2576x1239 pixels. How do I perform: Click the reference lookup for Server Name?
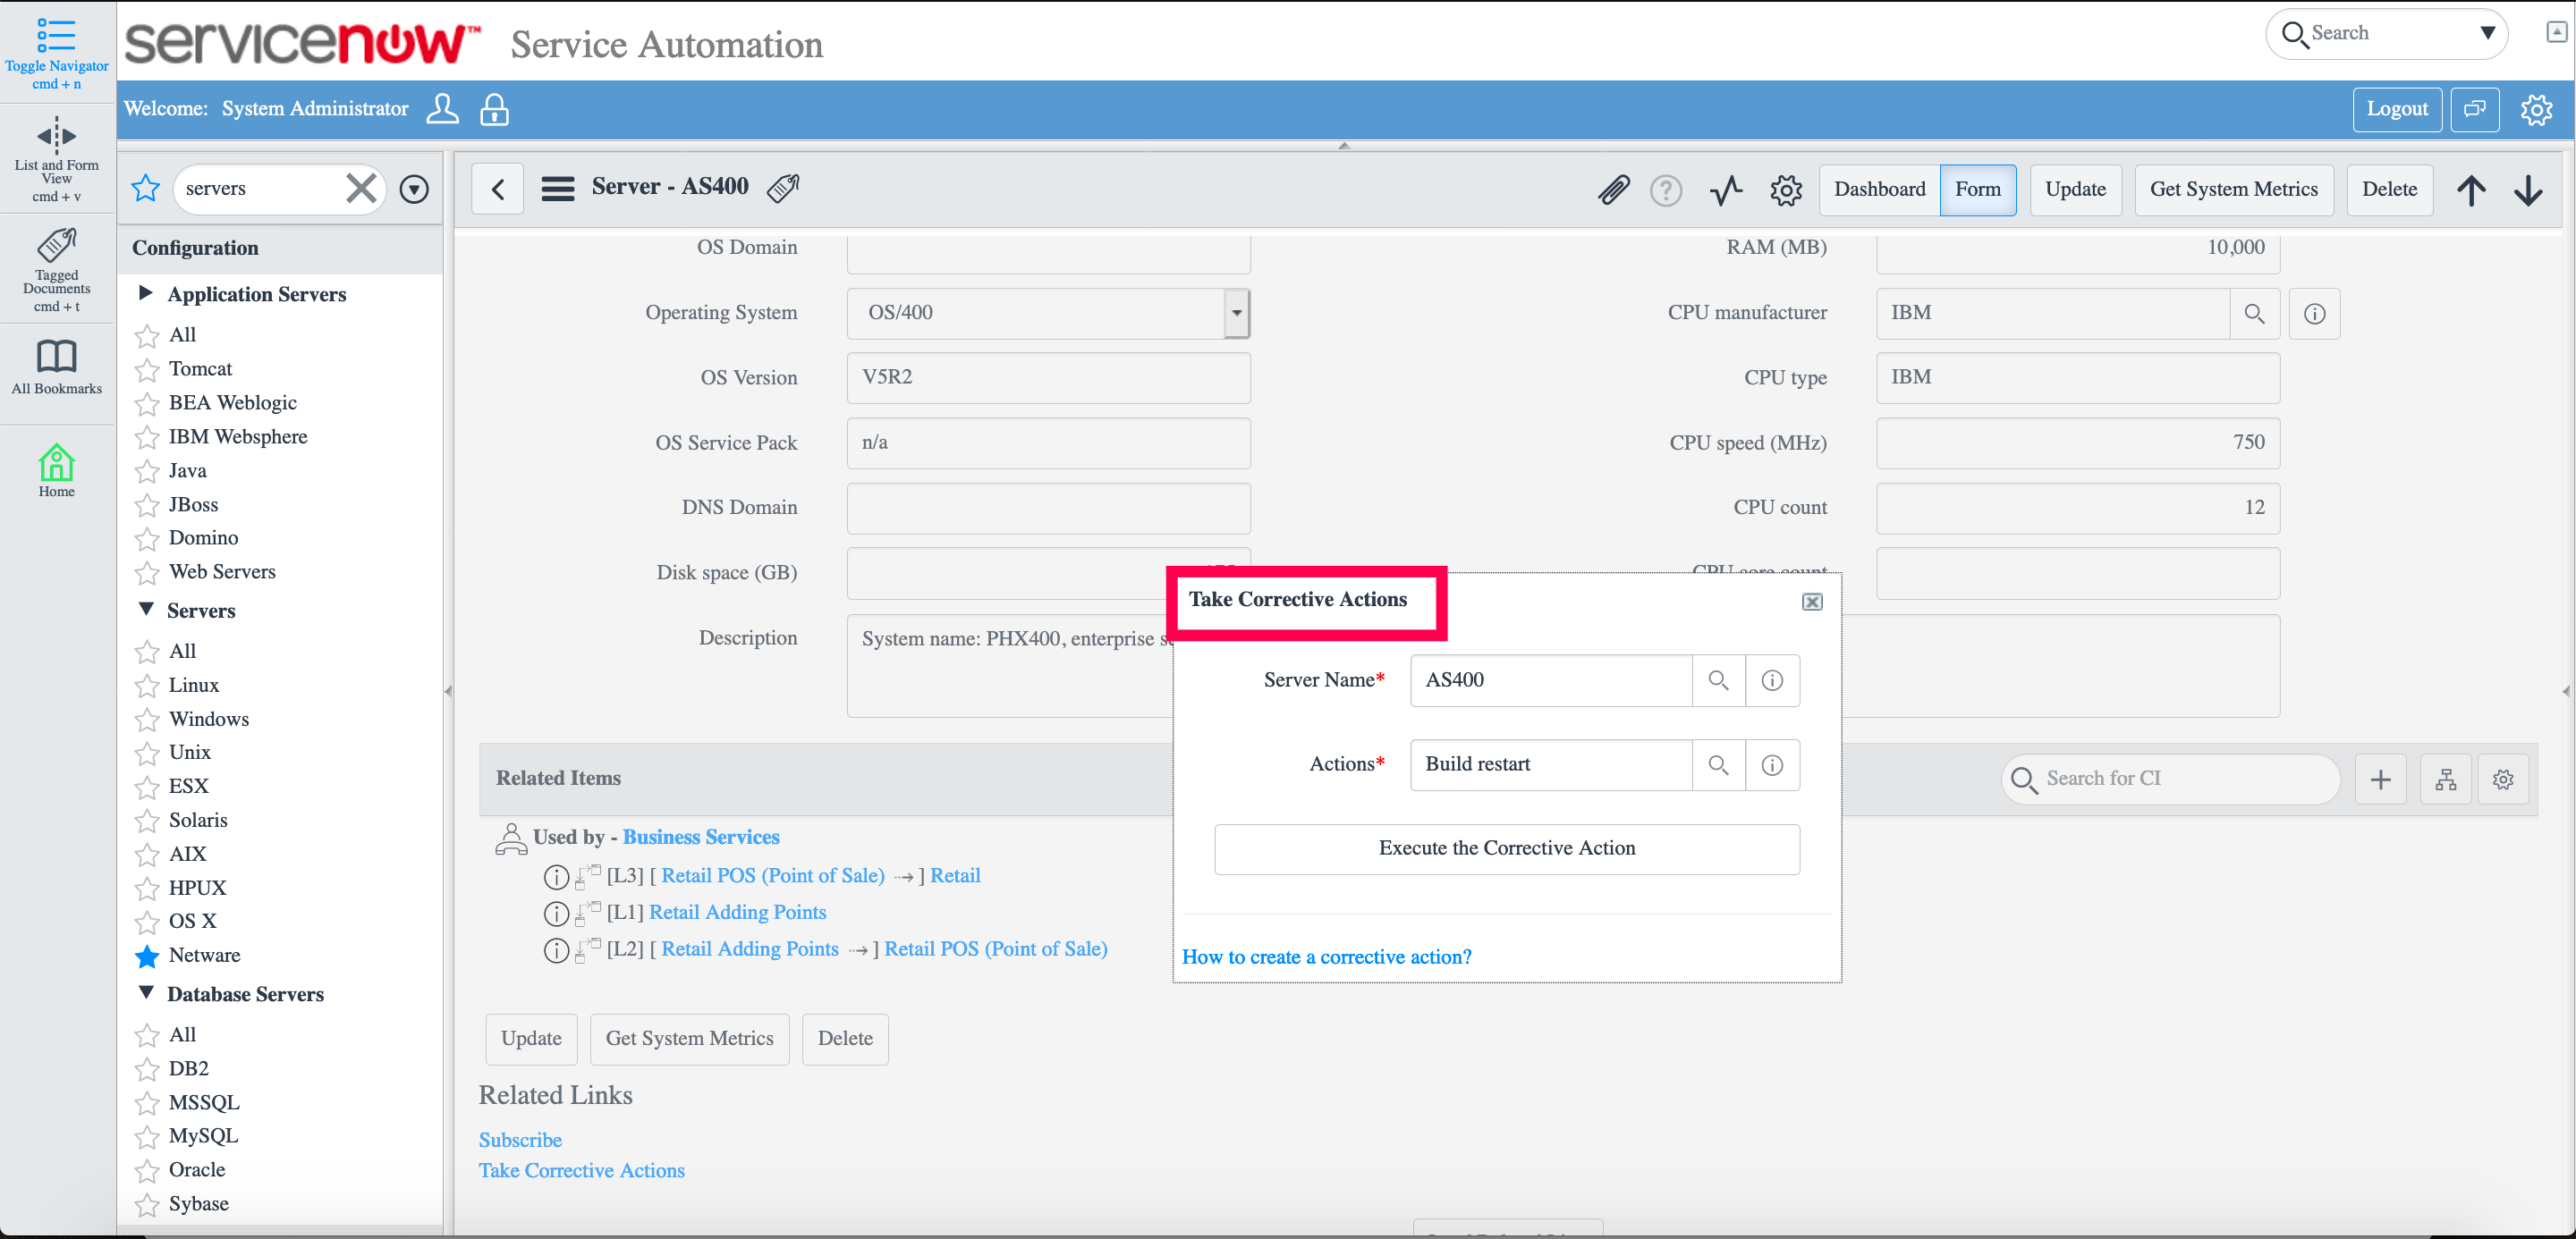pyautogui.click(x=1719, y=680)
